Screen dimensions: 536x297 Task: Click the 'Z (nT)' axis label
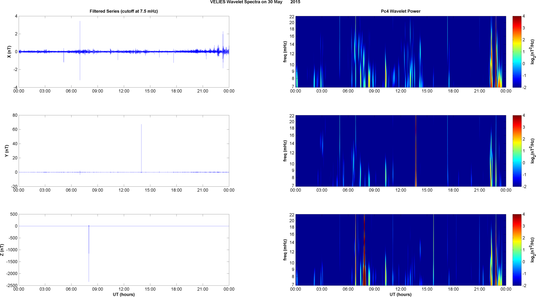tap(2, 250)
